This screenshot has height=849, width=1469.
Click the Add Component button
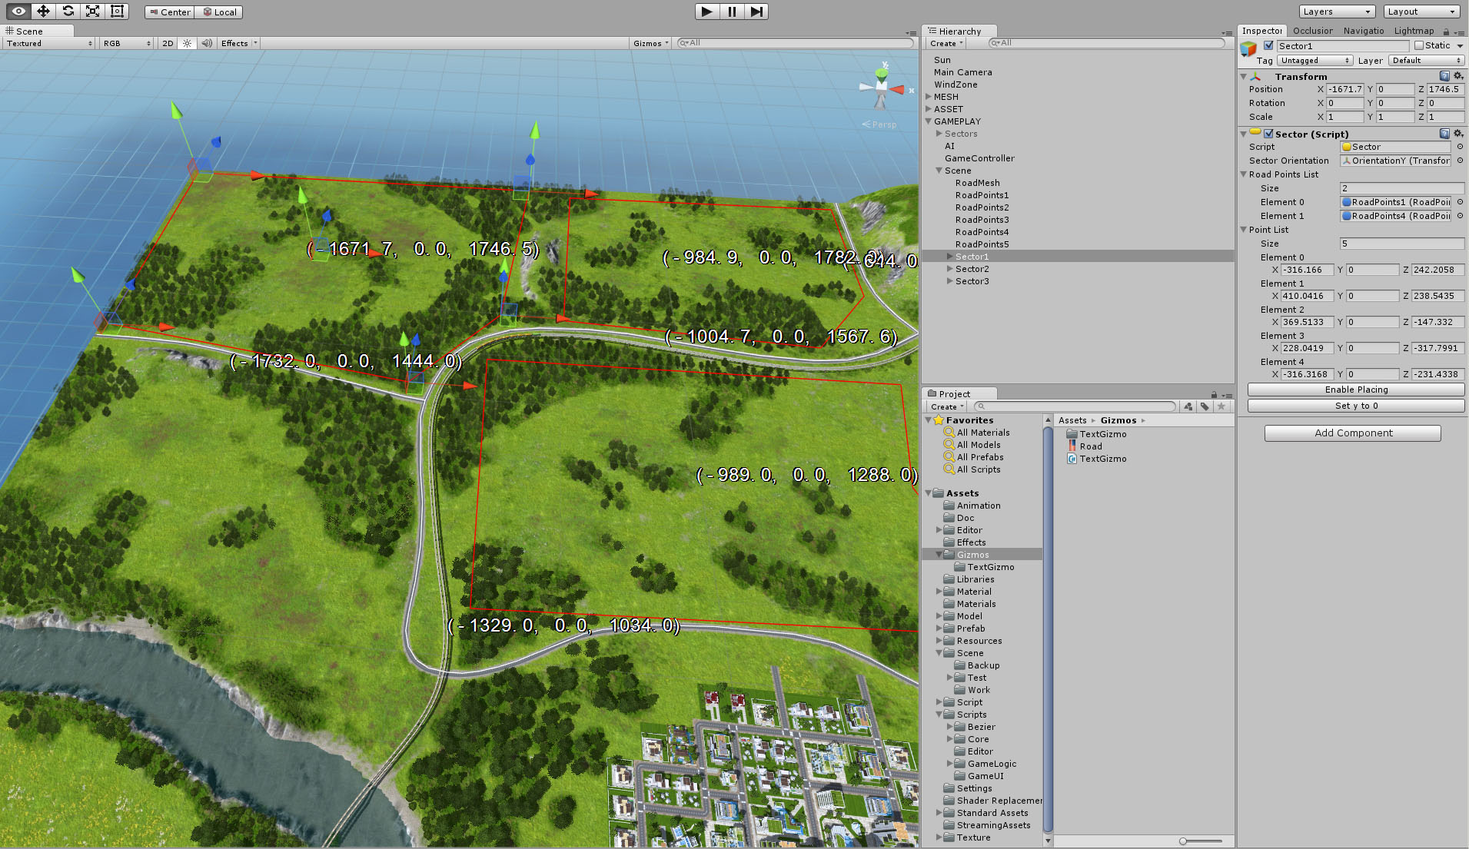pyautogui.click(x=1352, y=433)
